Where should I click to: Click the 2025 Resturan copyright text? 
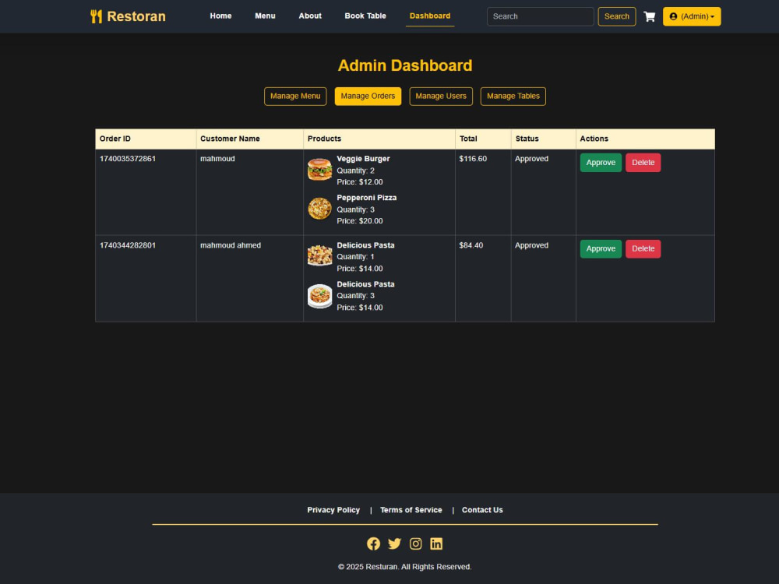tap(405, 567)
